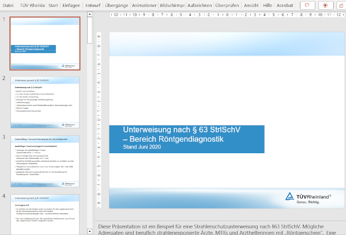Open the Überprüfen tab
346x235 pixels.
227,5
